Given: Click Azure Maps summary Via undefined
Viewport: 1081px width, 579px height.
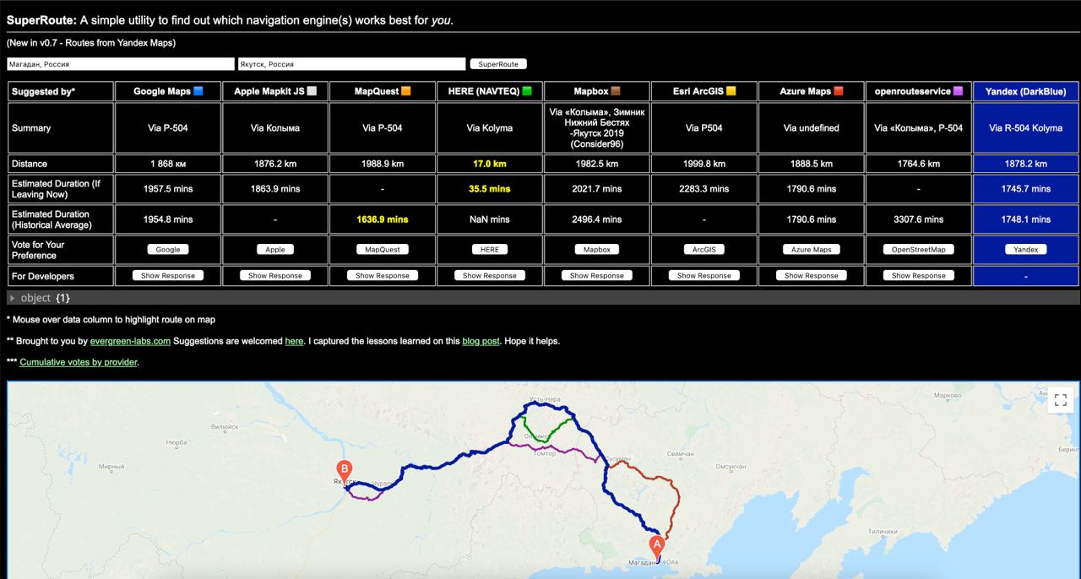Looking at the screenshot, I should pyautogui.click(x=811, y=128).
